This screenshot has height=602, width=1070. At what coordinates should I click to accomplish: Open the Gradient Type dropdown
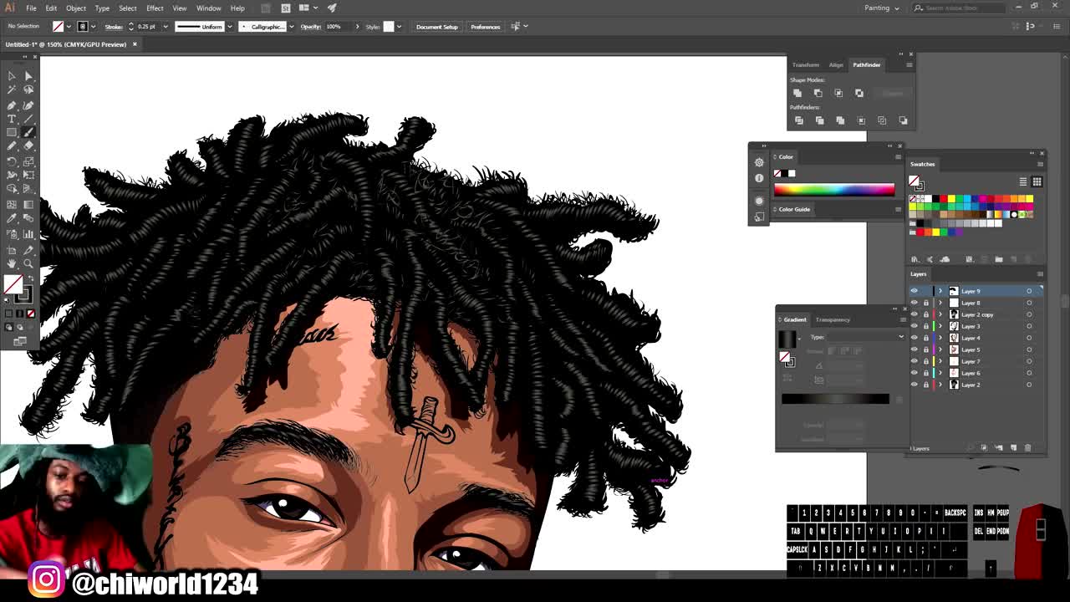coord(865,337)
